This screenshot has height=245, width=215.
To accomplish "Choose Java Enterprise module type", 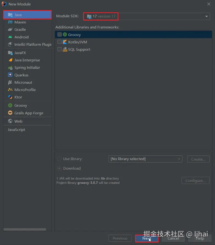I will [27, 60].
